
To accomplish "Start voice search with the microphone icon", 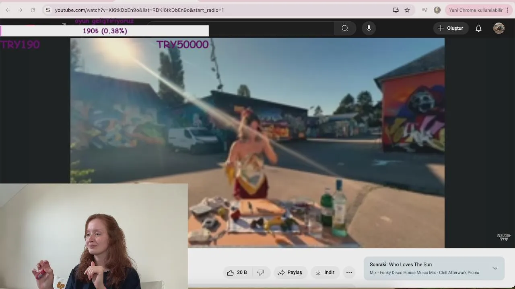I will (x=369, y=28).
